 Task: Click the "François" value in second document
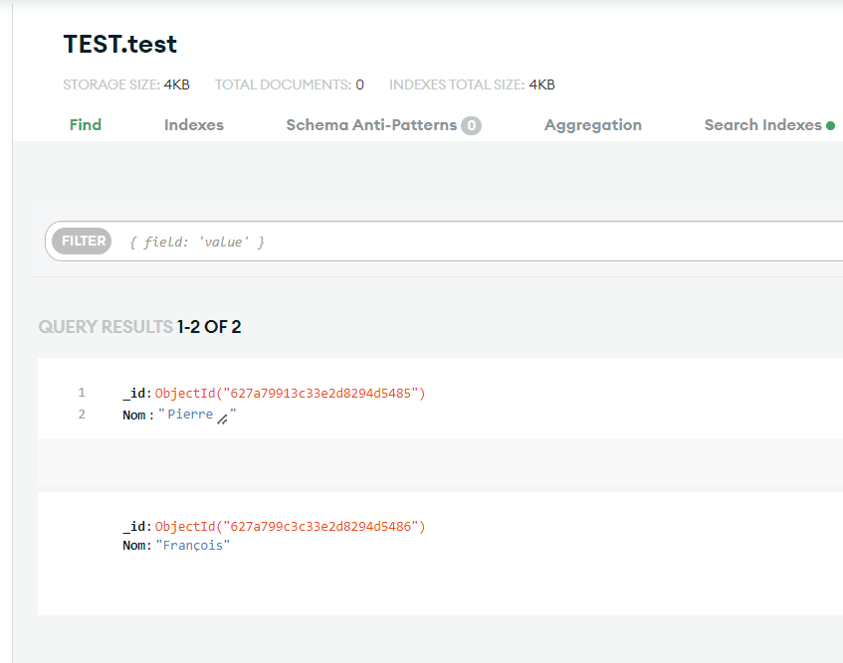[x=193, y=546]
